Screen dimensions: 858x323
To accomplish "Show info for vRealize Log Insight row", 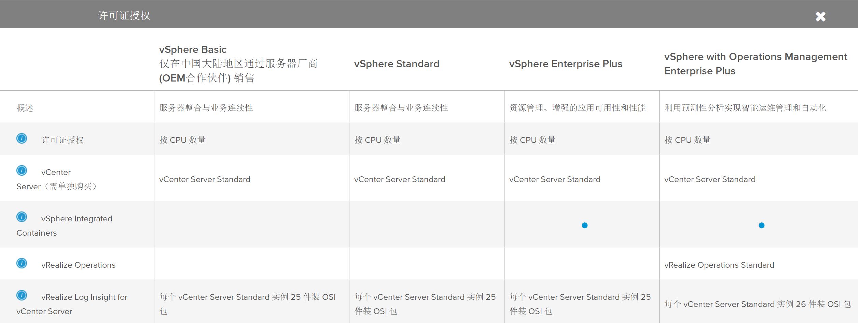I will [x=22, y=295].
